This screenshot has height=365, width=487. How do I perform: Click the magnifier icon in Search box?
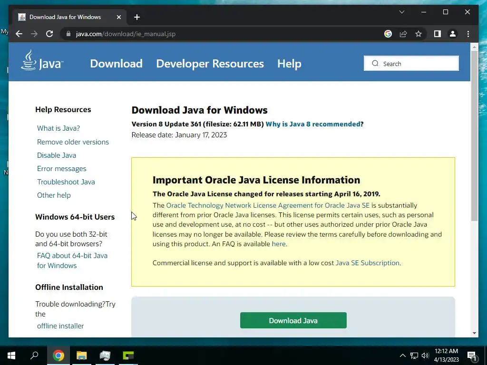tap(375, 63)
